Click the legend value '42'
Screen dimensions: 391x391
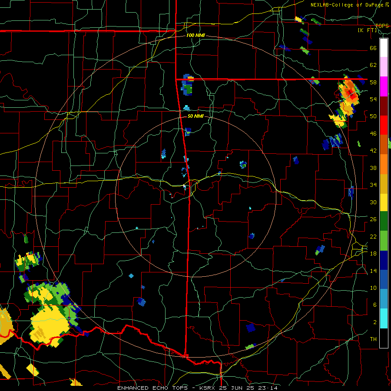point(373,151)
